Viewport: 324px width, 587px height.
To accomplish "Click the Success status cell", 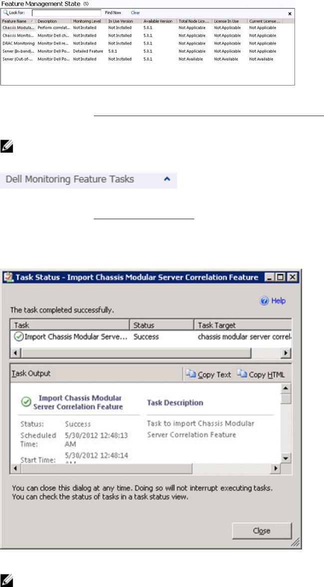I will click(x=146, y=337).
